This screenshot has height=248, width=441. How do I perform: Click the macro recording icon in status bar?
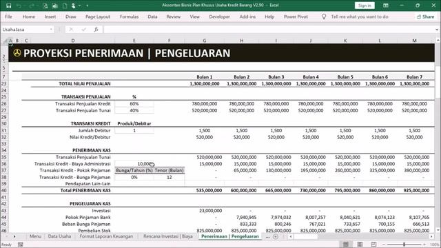click(x=20, y=245)
